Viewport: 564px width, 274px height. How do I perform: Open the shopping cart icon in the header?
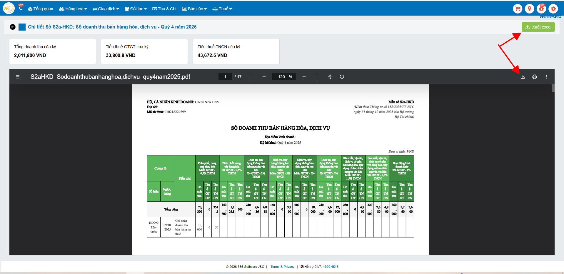tap(518, 9)
